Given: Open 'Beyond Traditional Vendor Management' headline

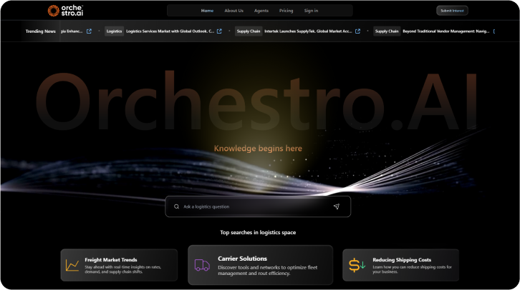Looking at the screenshot, I should (446, 31).
